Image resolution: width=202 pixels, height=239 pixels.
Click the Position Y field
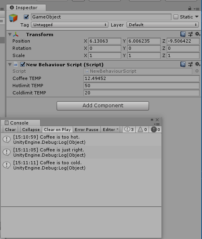point(144,41)
